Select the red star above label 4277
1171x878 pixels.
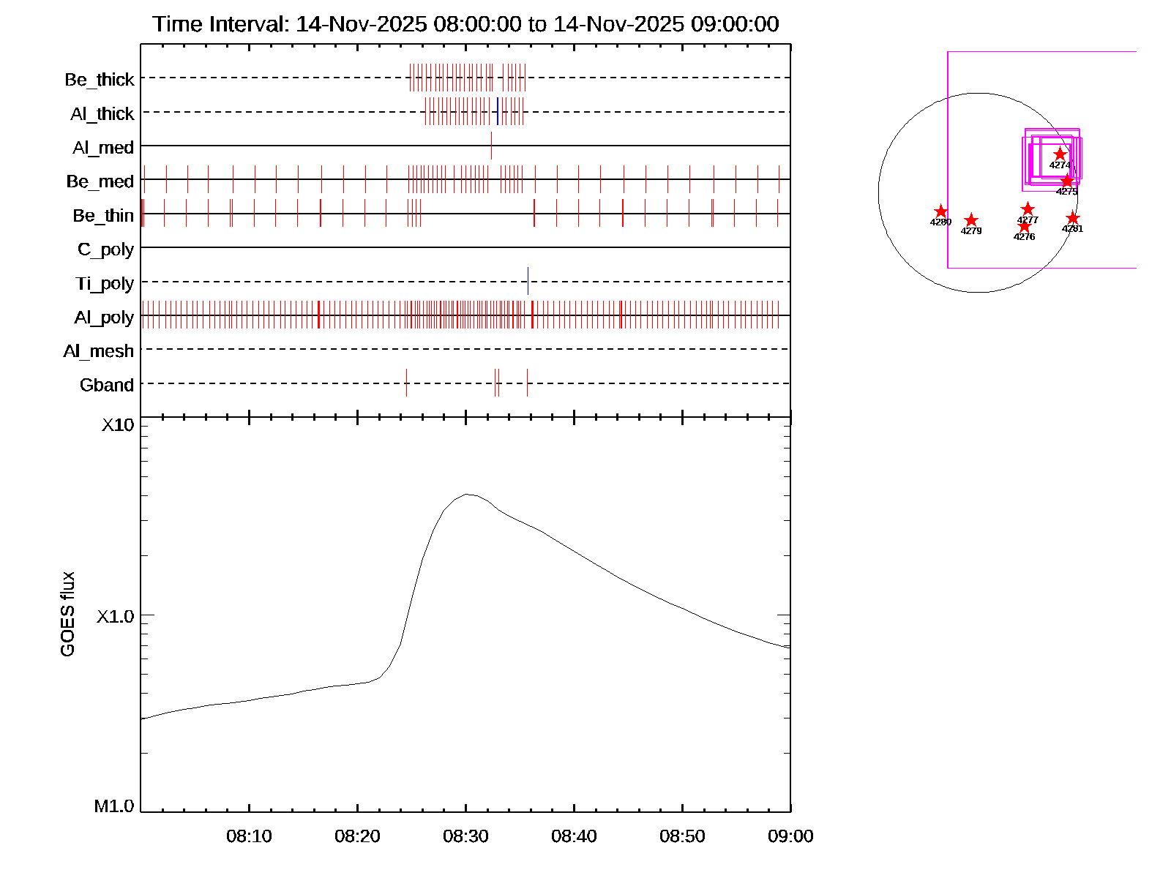click(1028, 209)
